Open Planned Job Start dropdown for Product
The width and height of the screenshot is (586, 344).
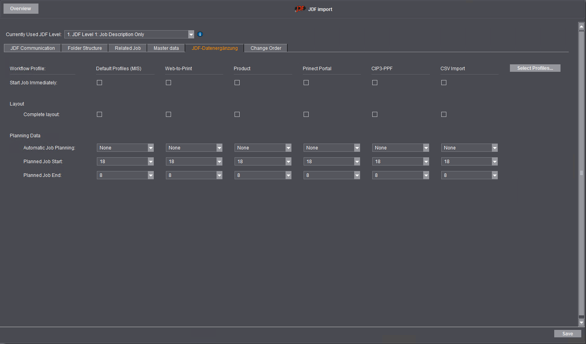(288, 162)
